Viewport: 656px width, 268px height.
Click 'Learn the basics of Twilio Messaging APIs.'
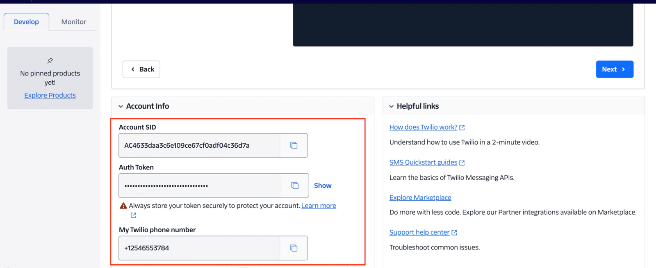point(452,178)
